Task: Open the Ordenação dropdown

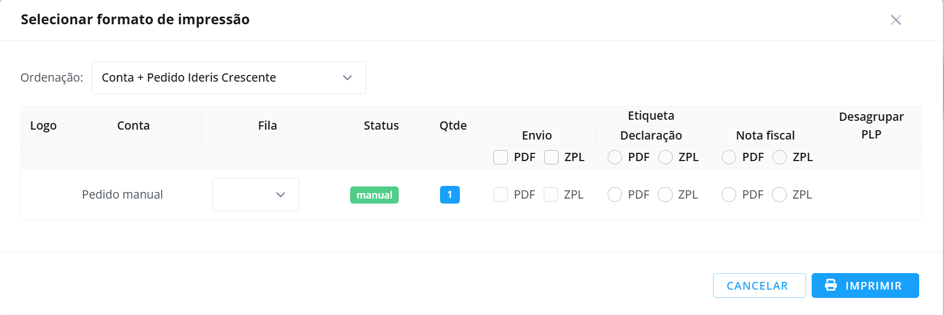Action: (x=228, y=78)
